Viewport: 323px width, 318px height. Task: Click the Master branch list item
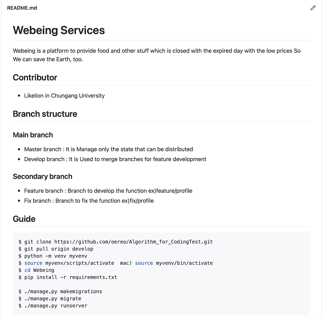pos(109,149)
